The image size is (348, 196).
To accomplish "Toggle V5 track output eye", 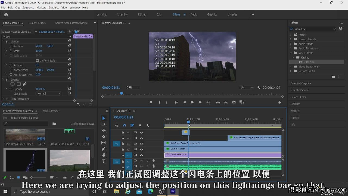I will 141,133.
